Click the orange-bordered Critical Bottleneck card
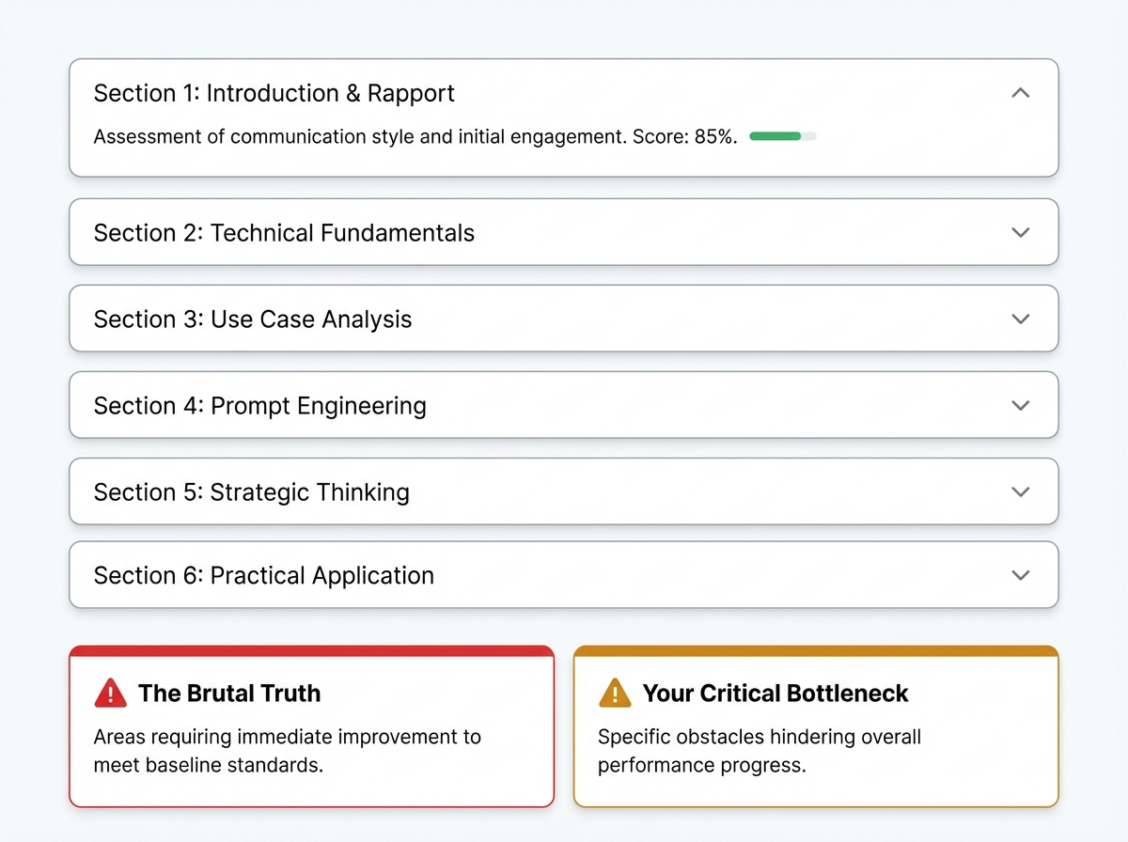This screenshot has height=842, width=1128. click(x=815, y=752)
